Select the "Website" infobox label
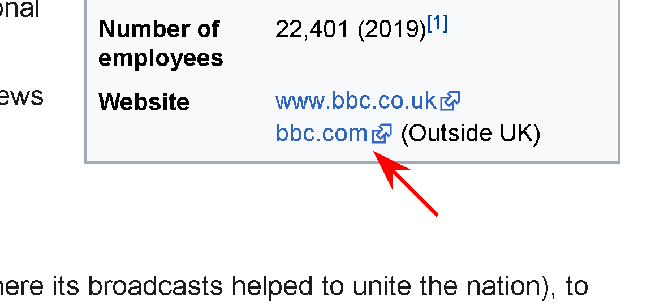This screenshot has width=651, height=305. 144,102
